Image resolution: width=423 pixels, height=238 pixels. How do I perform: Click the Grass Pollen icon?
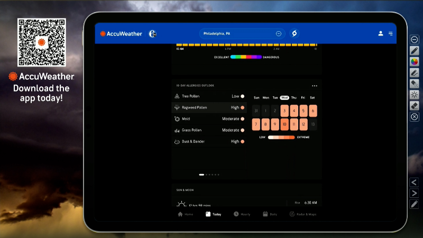tap(177, 130)
